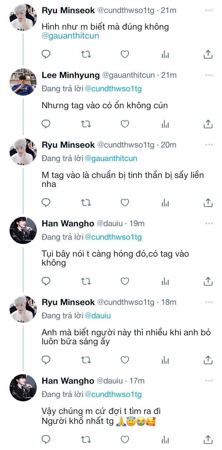Open more options on Lee Minhyung's tweet
Viewport: 222px width, 450px height.
click(x=209, y=75)
